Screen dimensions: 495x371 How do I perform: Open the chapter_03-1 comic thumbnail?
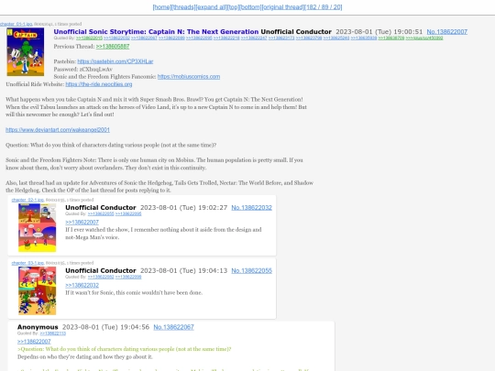pyautogui.click(x=38, y=290)
